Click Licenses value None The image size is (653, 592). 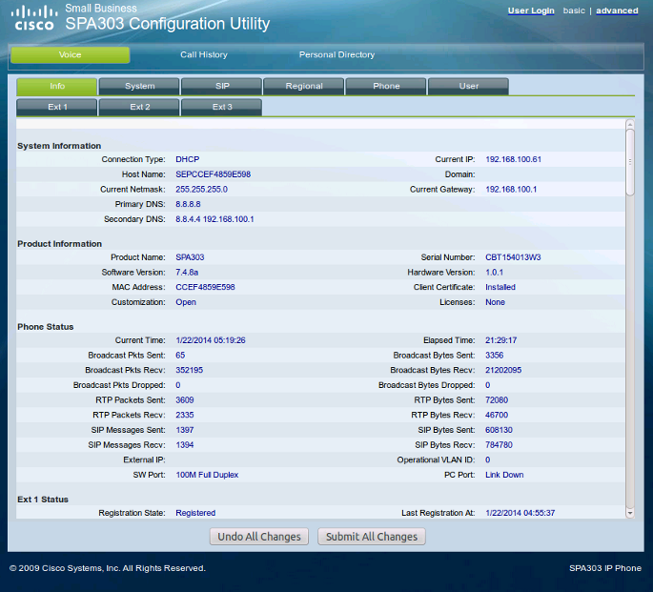495,302
